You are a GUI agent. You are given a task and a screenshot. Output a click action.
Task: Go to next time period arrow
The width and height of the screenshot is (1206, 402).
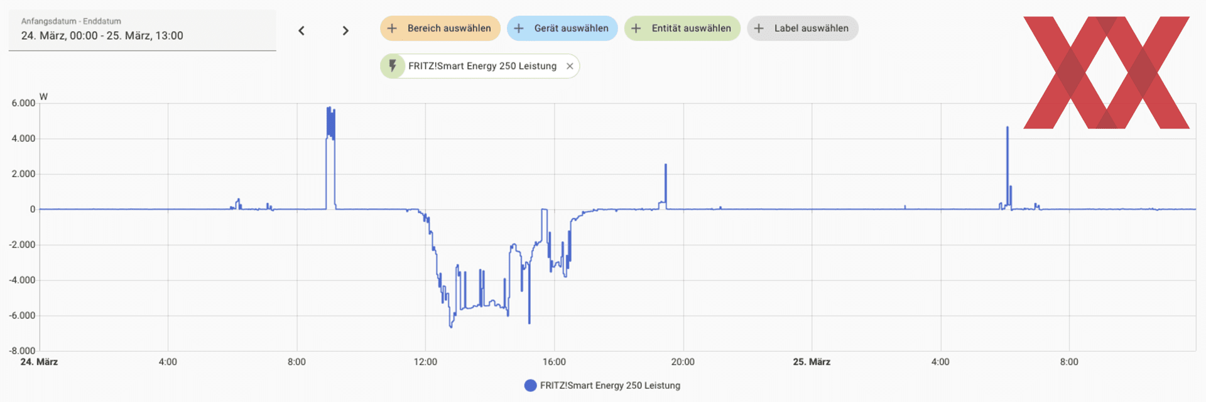(x=345, y=31)
